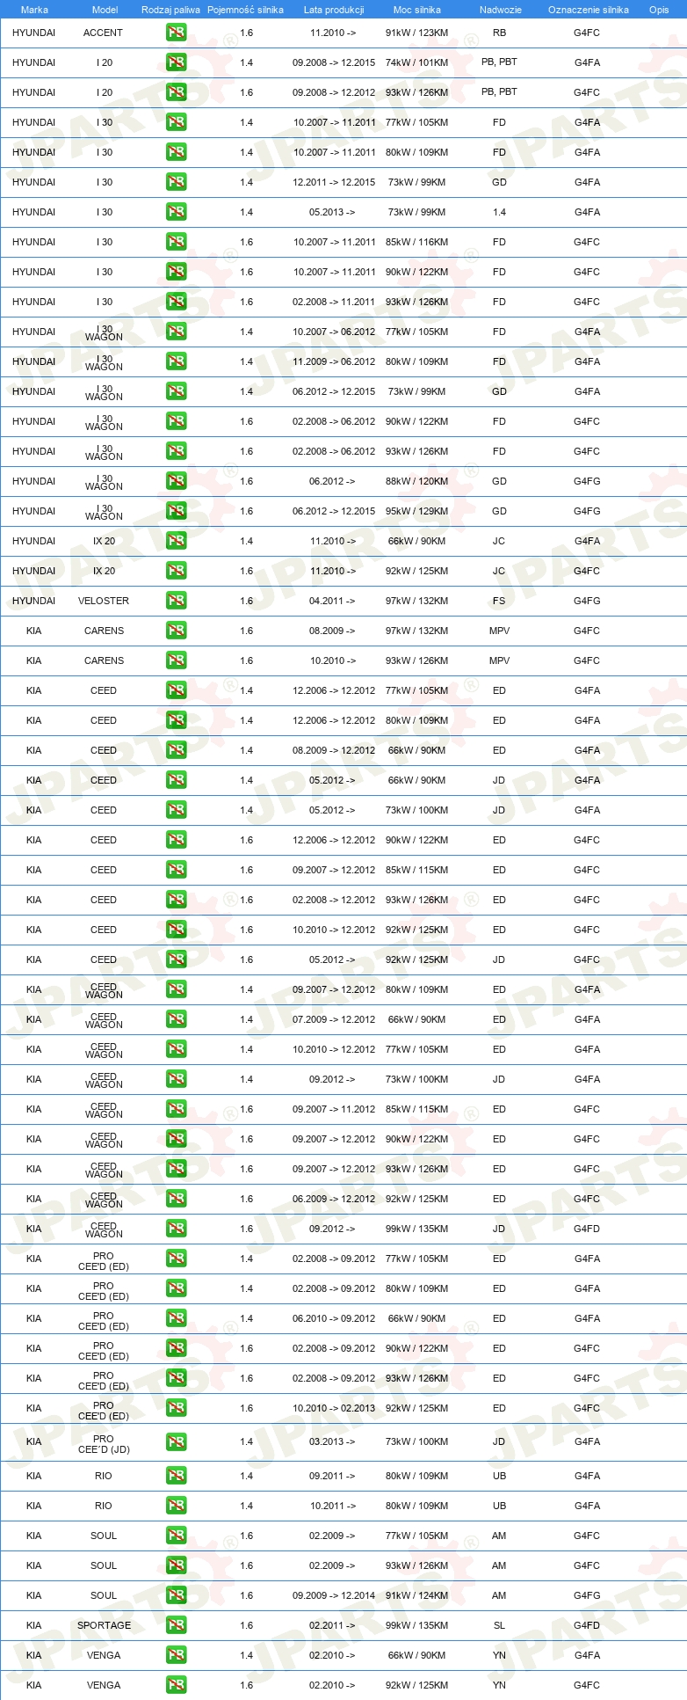Click the G4FG engine code in the VELOSTER row

[x=587, y=601]
